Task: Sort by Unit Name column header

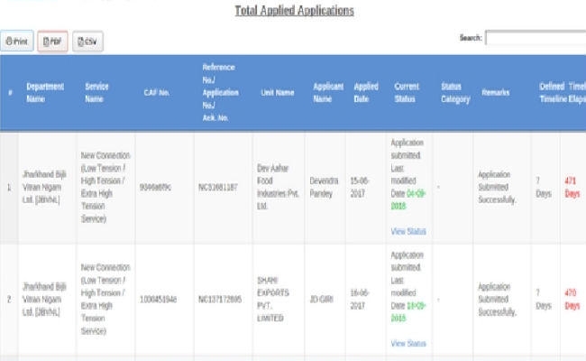Action: coord(278,93)
